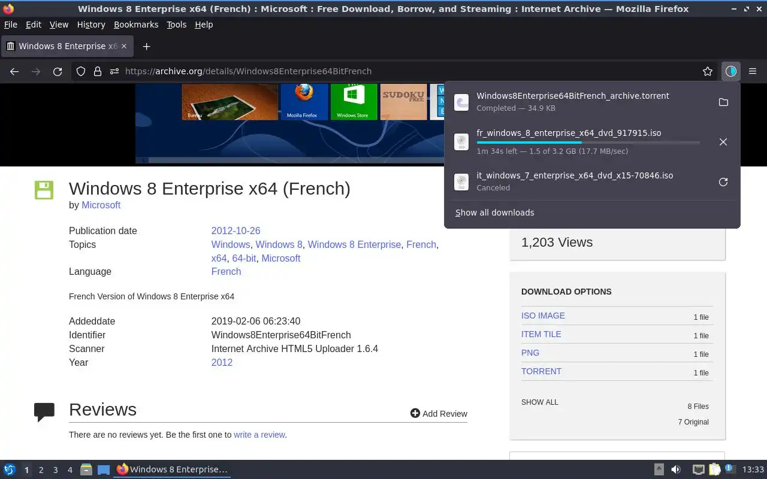
Task: Click the ISO download progress bar
Action: (588, 143)
